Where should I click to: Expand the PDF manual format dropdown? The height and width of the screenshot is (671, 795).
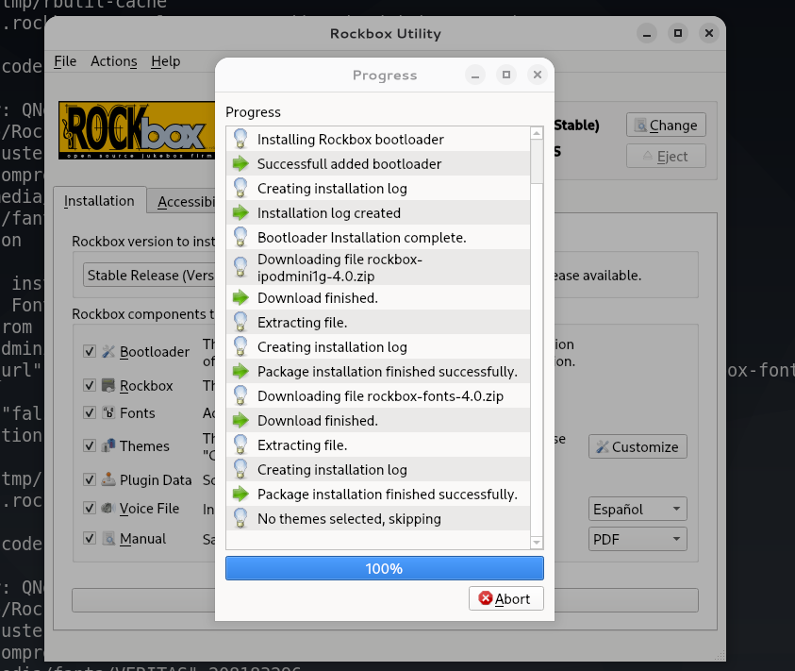click(638, 539)
